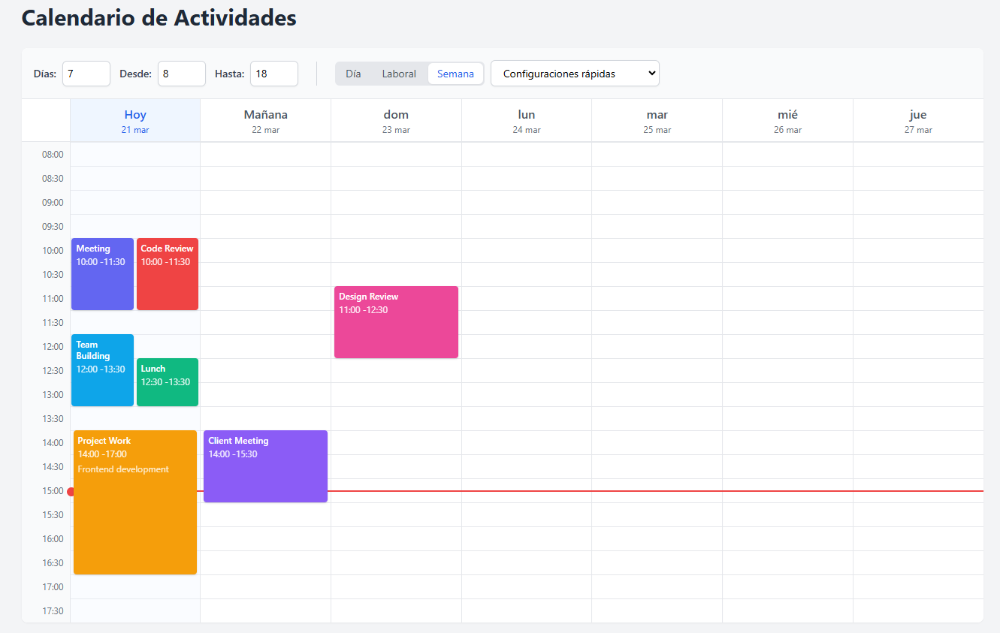This screenshot has height=633, width=1000.
Task: Click the Calendario de Actividades heading
Action: click(x=159, y=17)
